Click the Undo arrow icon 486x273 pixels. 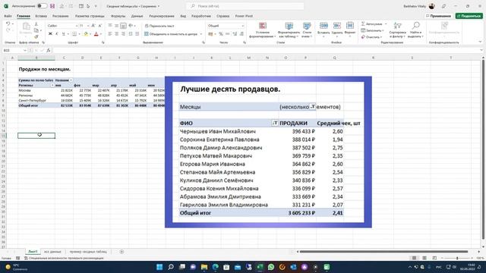tap(8, 24)
